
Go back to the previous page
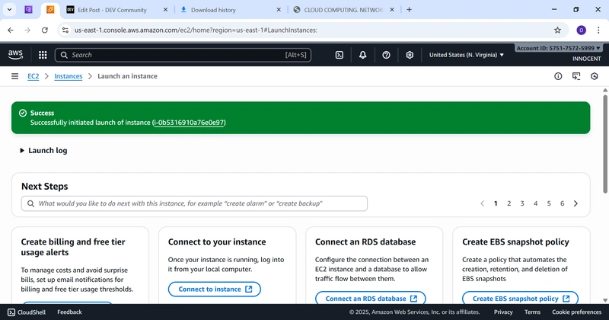(11, 30)
